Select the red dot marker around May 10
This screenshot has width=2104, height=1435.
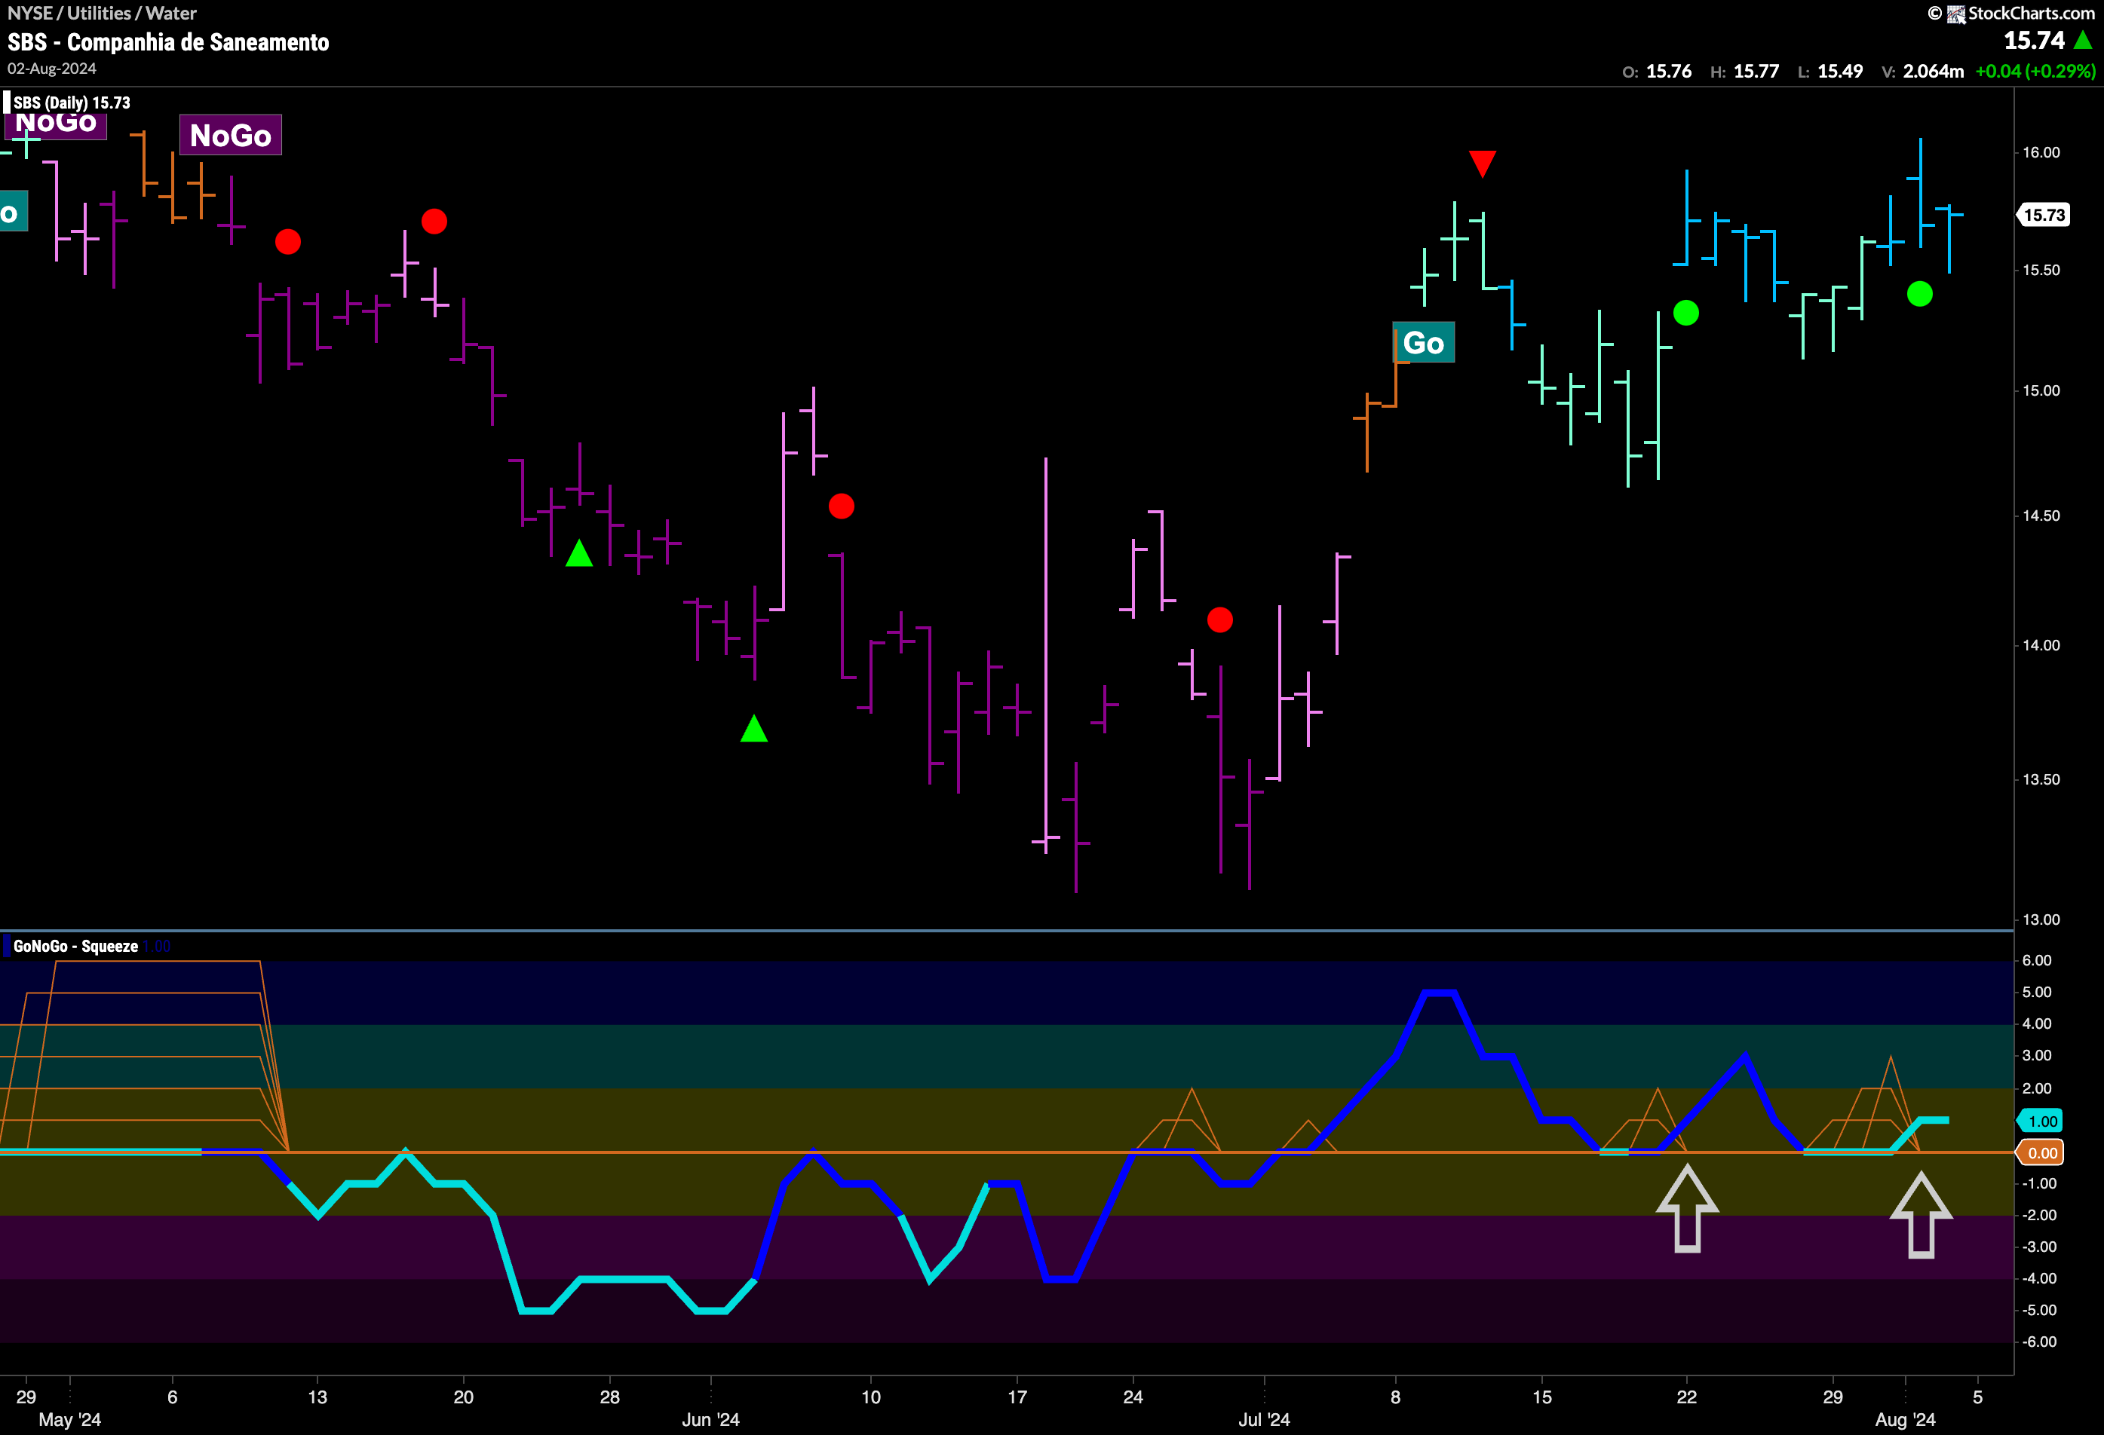pyautogui.click(x=288, y=242)
